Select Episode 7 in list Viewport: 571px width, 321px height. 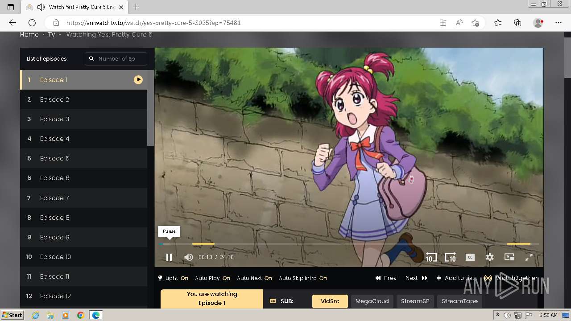point(83,198)
